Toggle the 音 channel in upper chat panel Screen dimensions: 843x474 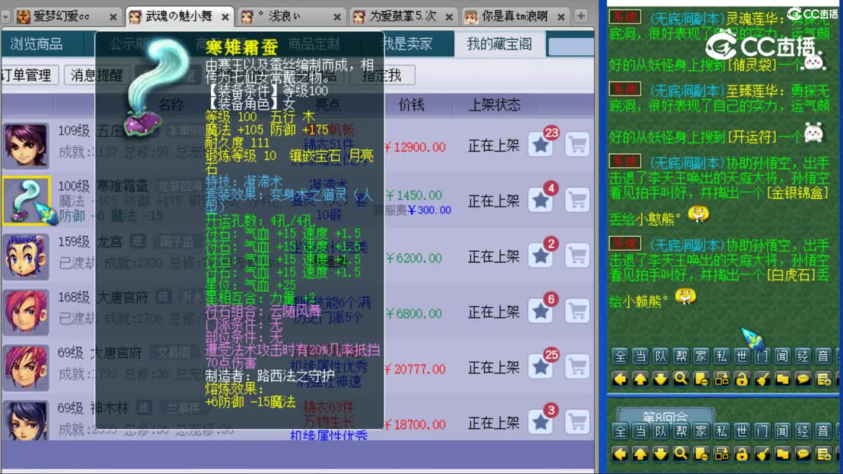pos(823,357)
